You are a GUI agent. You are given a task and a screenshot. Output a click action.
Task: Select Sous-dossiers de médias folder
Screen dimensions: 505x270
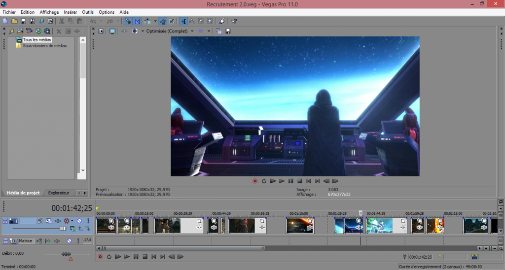pyautogui.click(x=45, y=46)
